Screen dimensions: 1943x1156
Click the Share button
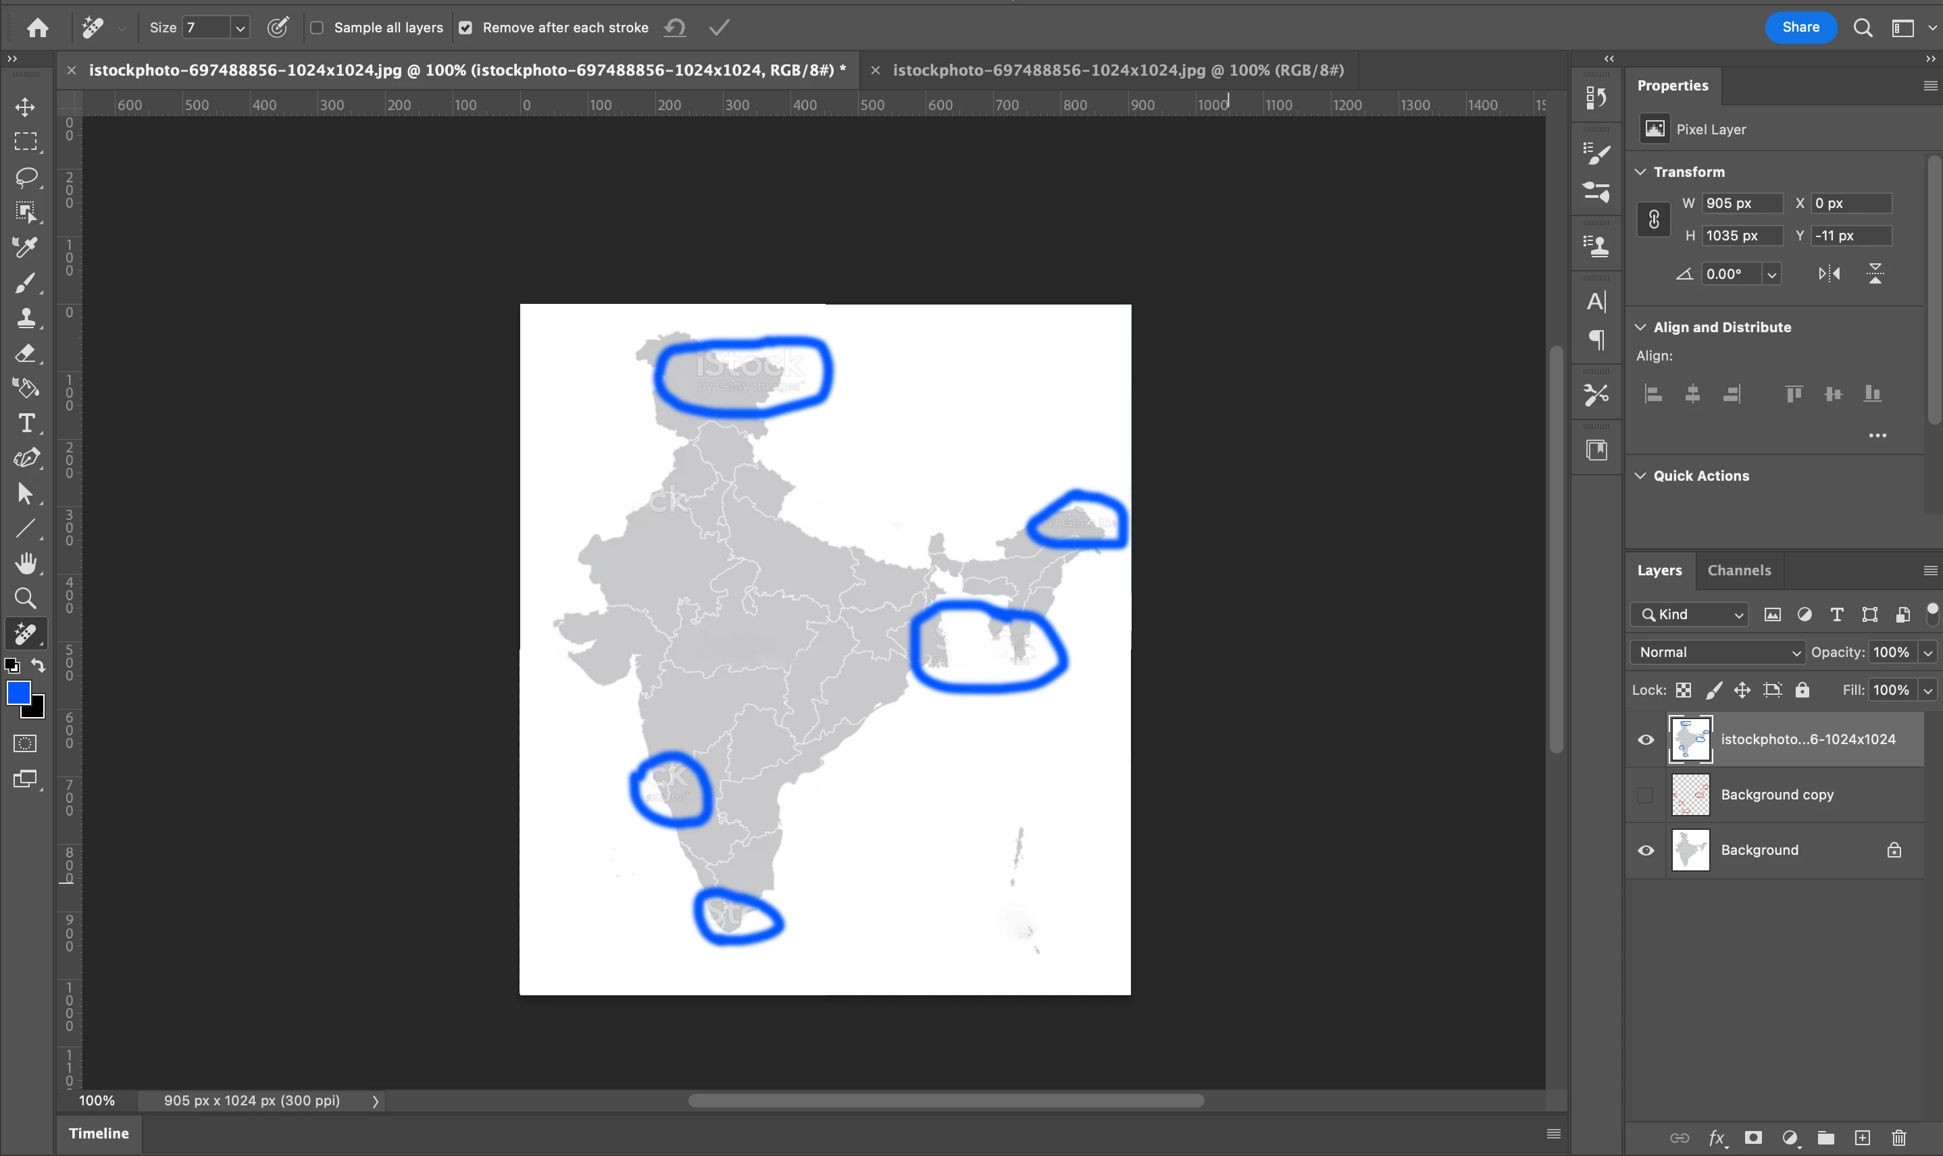click(x=1800, y=27)
